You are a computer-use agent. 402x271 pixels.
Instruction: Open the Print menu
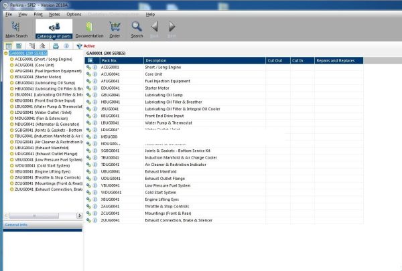tap(38, 14)
